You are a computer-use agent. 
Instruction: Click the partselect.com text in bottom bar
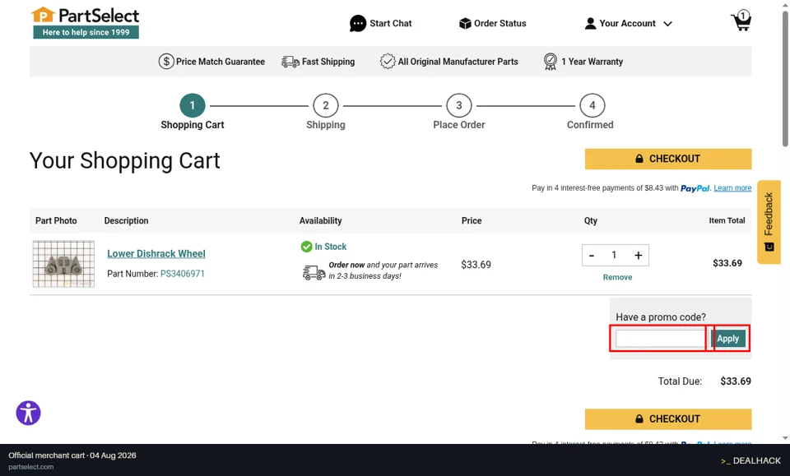coord(30,467)
